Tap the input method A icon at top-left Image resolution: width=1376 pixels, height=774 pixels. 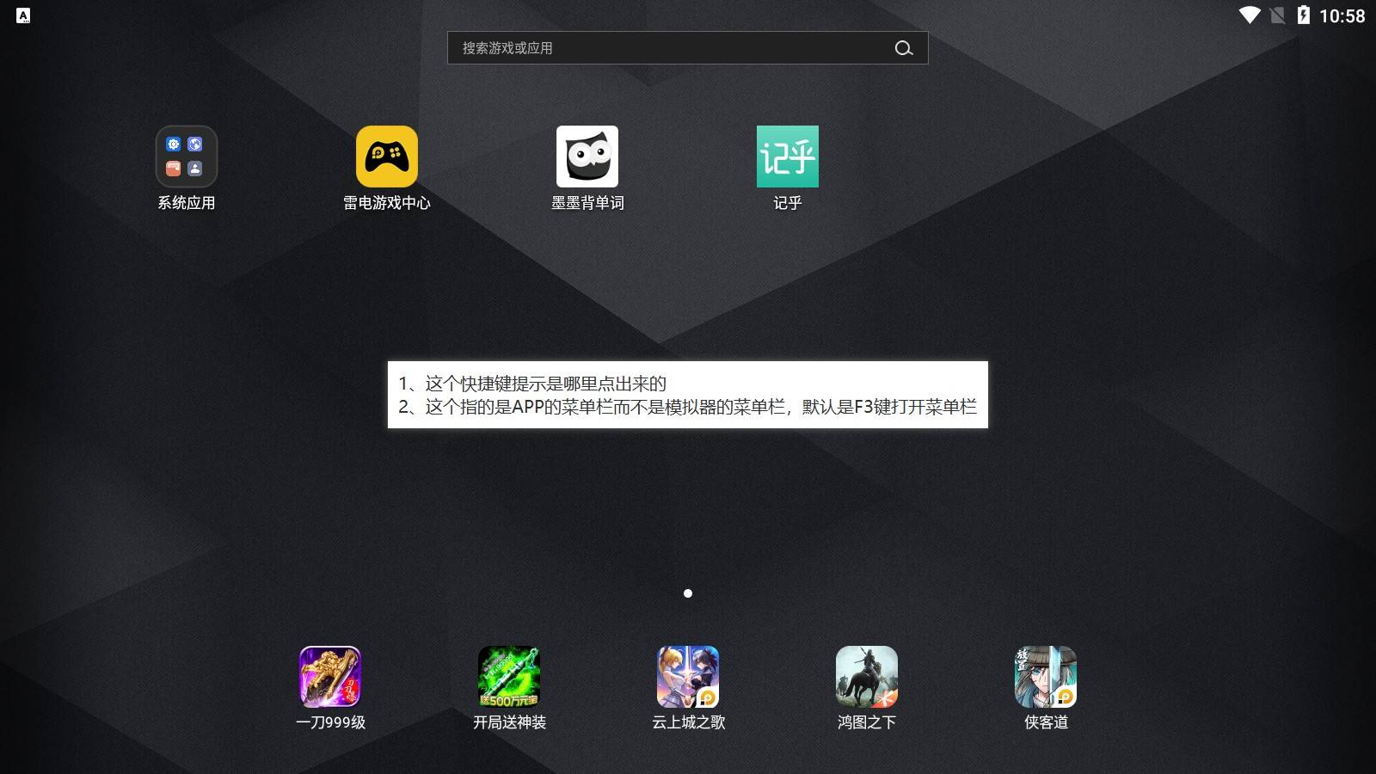pyautogui.click(x=23, y=15)
